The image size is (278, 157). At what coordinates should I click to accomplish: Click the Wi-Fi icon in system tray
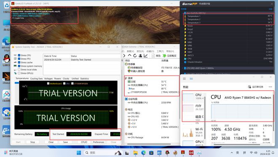click(251, 152)
